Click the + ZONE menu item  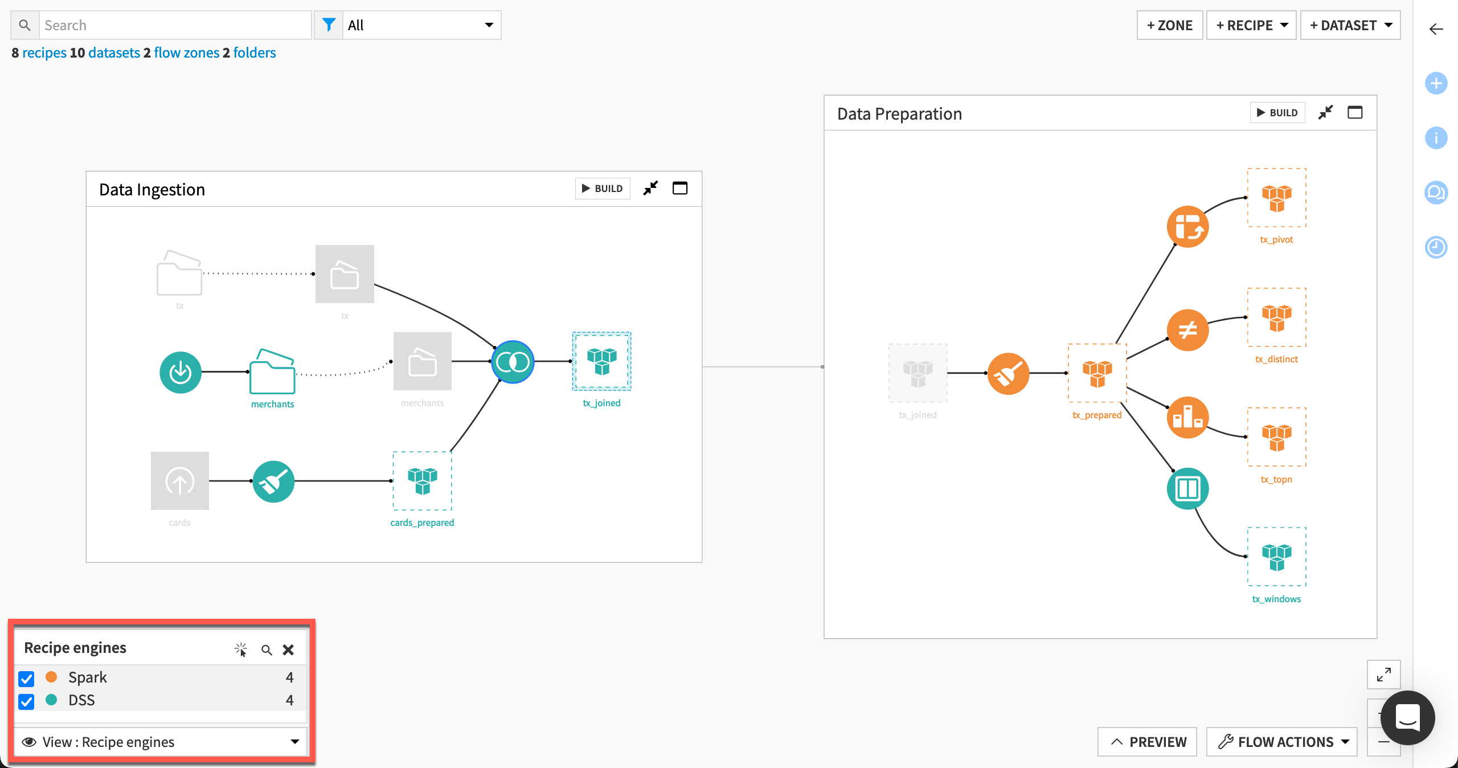(x=1169, y=25)
